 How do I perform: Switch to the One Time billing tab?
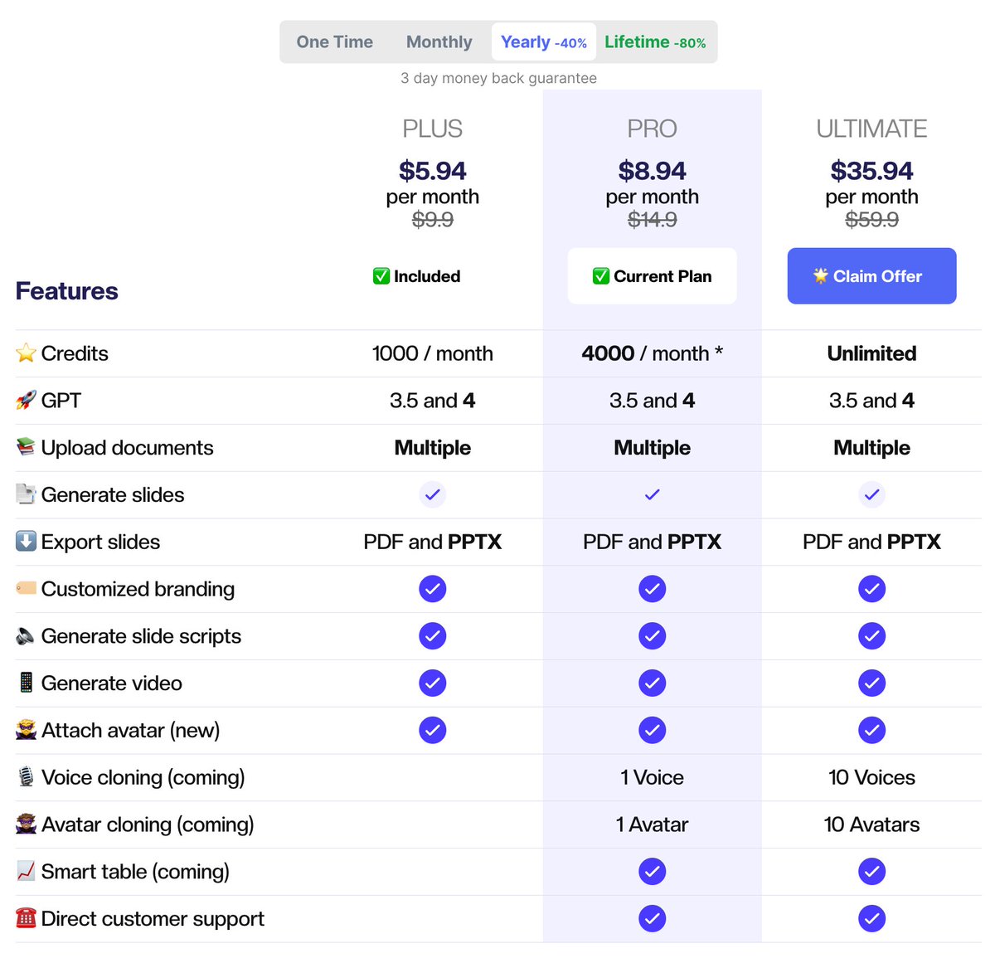335,41
